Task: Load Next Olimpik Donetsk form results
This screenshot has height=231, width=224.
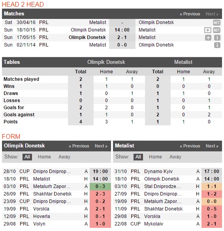Action: 101,146
